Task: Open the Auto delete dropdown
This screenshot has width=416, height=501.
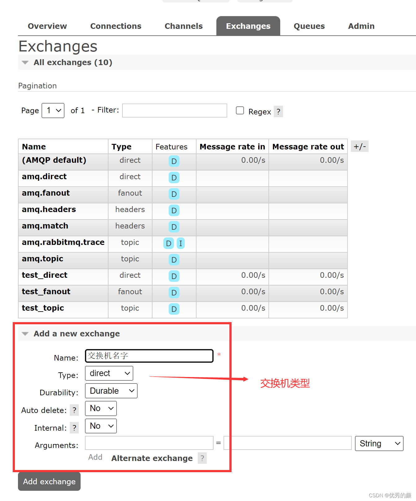Action: (101, 408)
